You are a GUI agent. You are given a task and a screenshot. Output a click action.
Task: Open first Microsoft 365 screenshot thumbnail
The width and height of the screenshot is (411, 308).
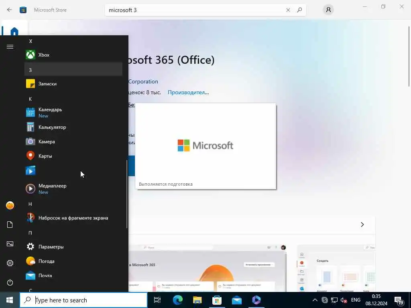[207, 268]
